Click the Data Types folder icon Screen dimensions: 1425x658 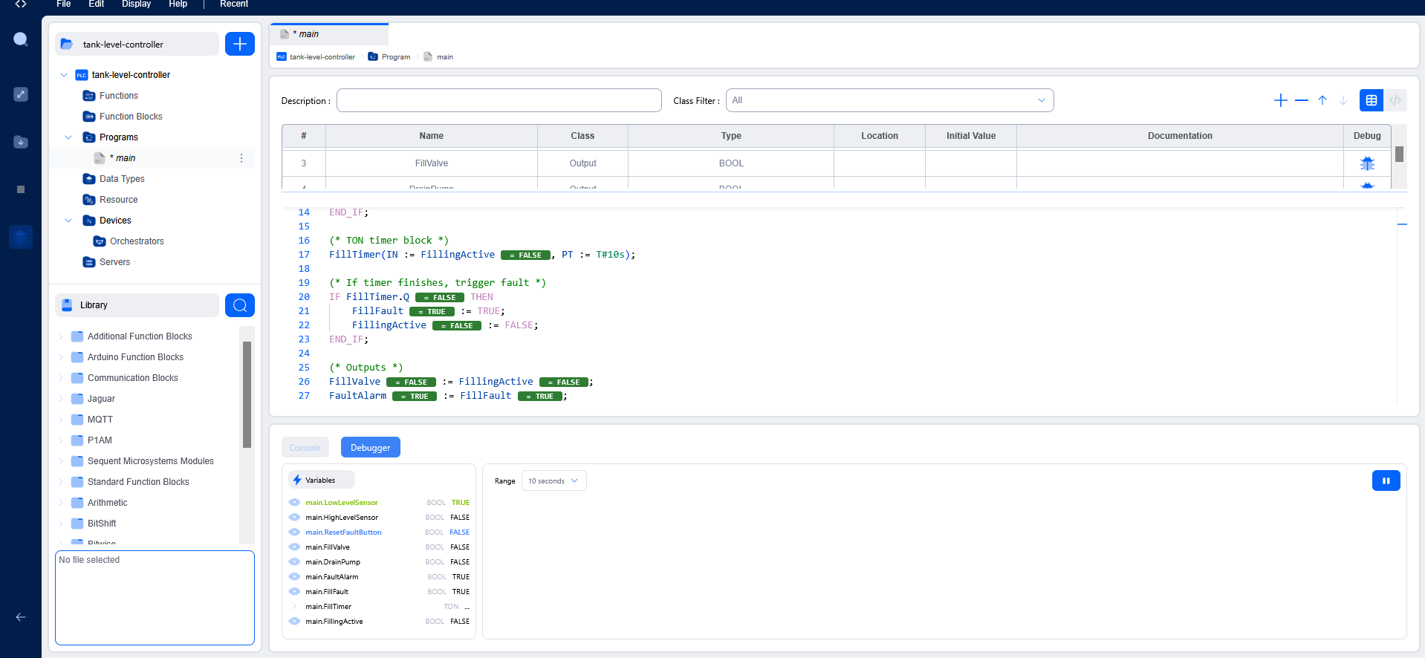click(x=89, y=179)
